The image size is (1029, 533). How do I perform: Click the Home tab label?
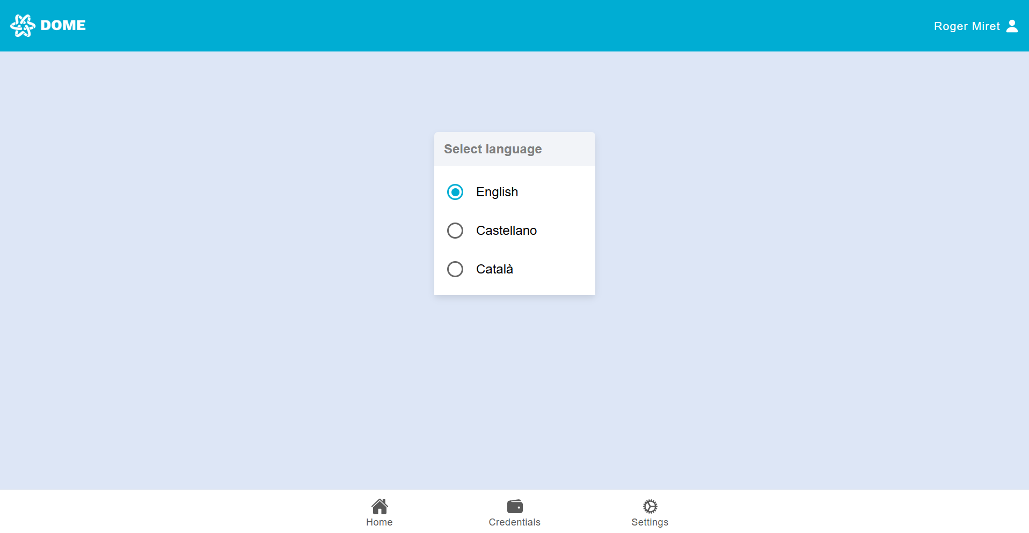[380, 522]
